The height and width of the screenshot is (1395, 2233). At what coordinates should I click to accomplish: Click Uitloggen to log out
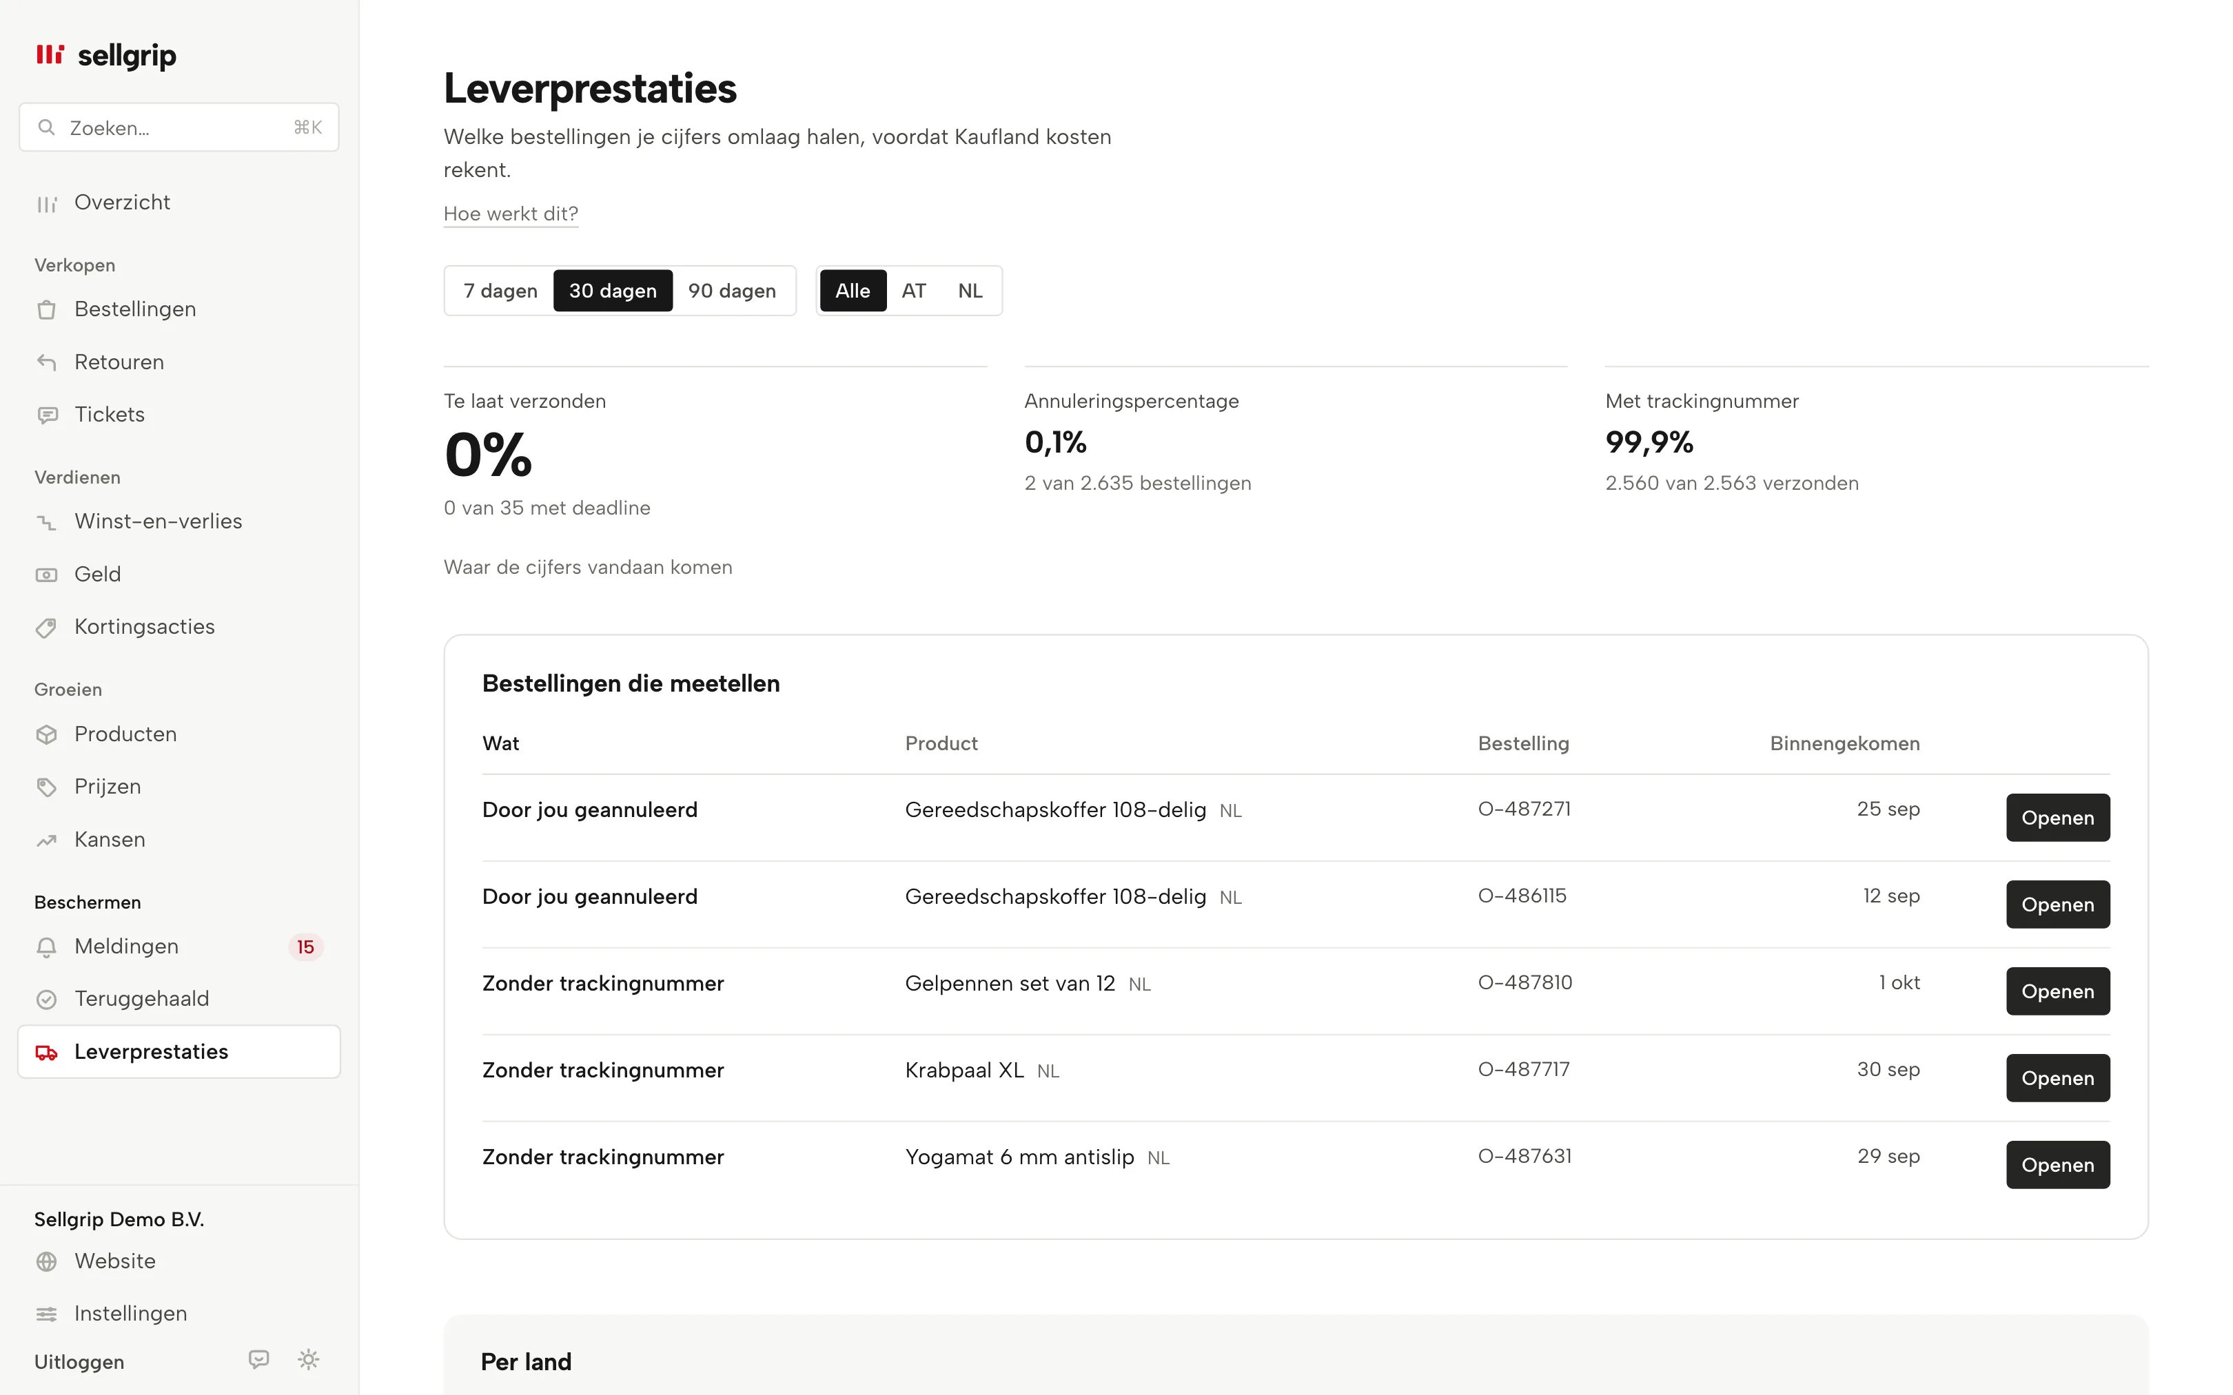coord(79,1362)
